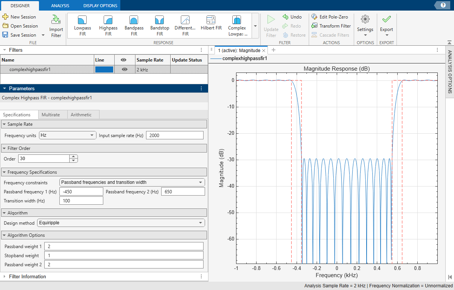454x290 pixels.
Task: Collapse the Parameters panel
Action: click(x=4, y=88)
